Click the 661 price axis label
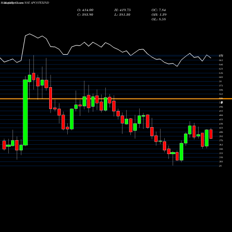Viewport: 232px width, 232px height. point(221,60)
